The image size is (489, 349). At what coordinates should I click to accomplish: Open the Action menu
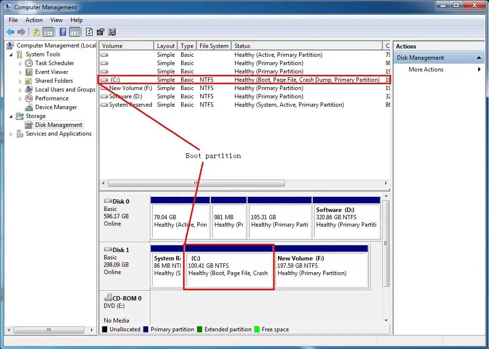click(34, 20)
